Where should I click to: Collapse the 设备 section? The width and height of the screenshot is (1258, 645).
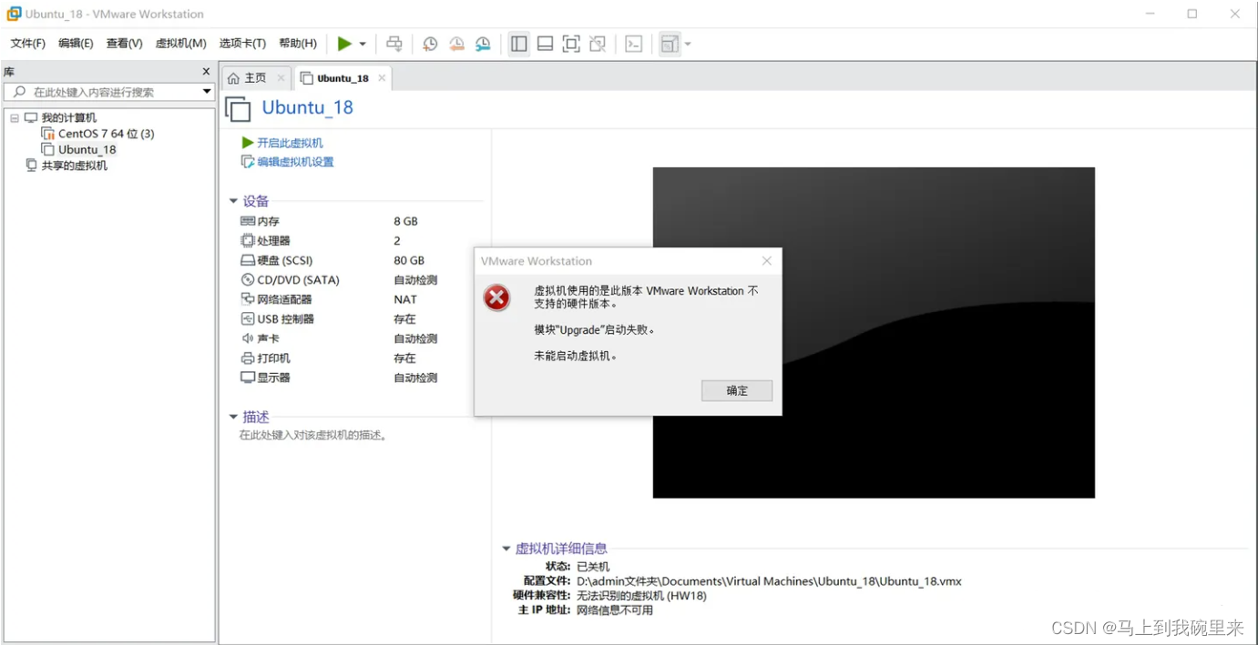[x=233, y=201]
